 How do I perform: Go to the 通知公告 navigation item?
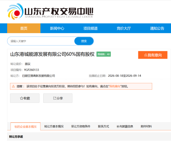(157, 28)
